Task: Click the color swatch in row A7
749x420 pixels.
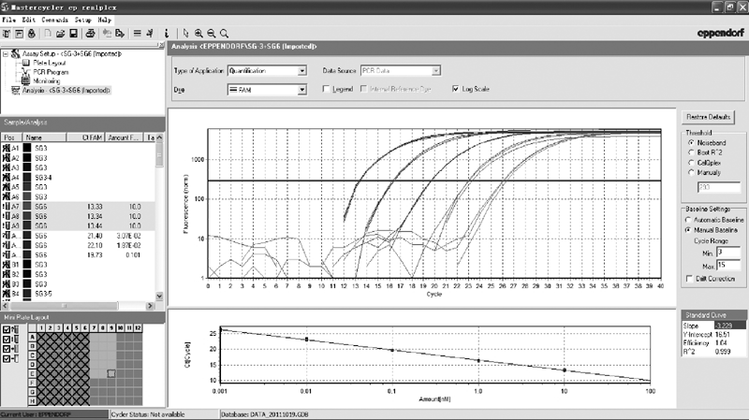Action: (27, 207)
